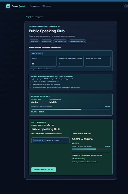Click the ✓ Public Speaking fulfilled requirement
Image resolution: width=128 pixels, height=194 pixels.
78,159
